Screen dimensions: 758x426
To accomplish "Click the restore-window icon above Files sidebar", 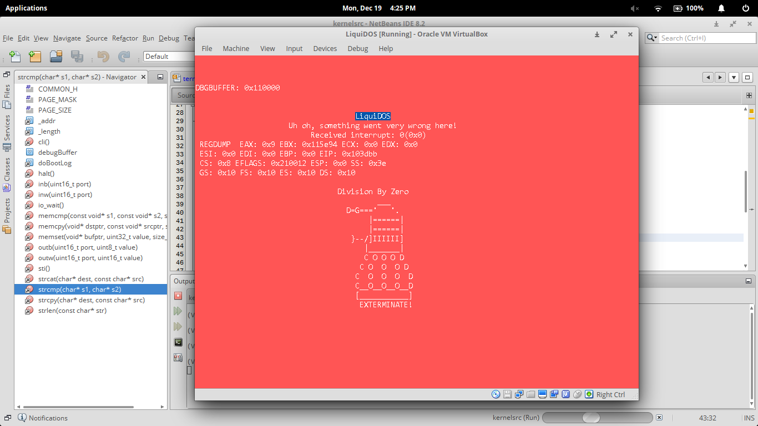I will click(7, 74).
